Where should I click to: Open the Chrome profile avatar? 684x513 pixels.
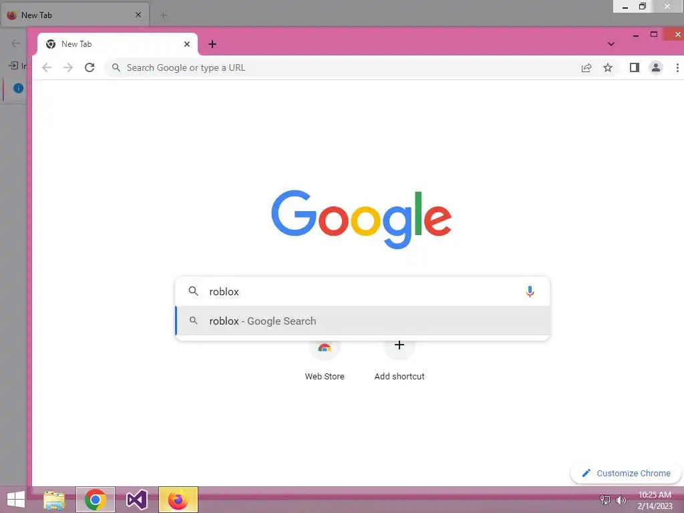pyautogui.click(x=656, y=67)
